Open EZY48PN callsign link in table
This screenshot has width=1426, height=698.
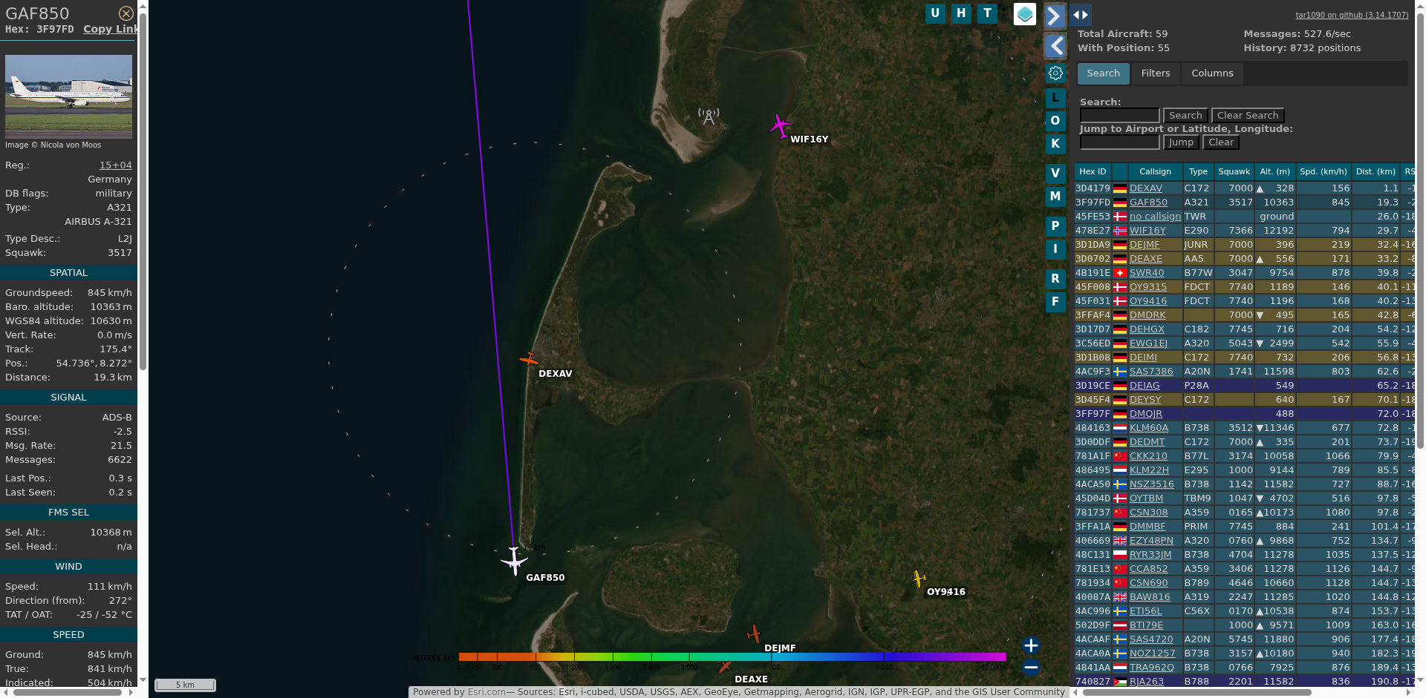(1151, 541)
